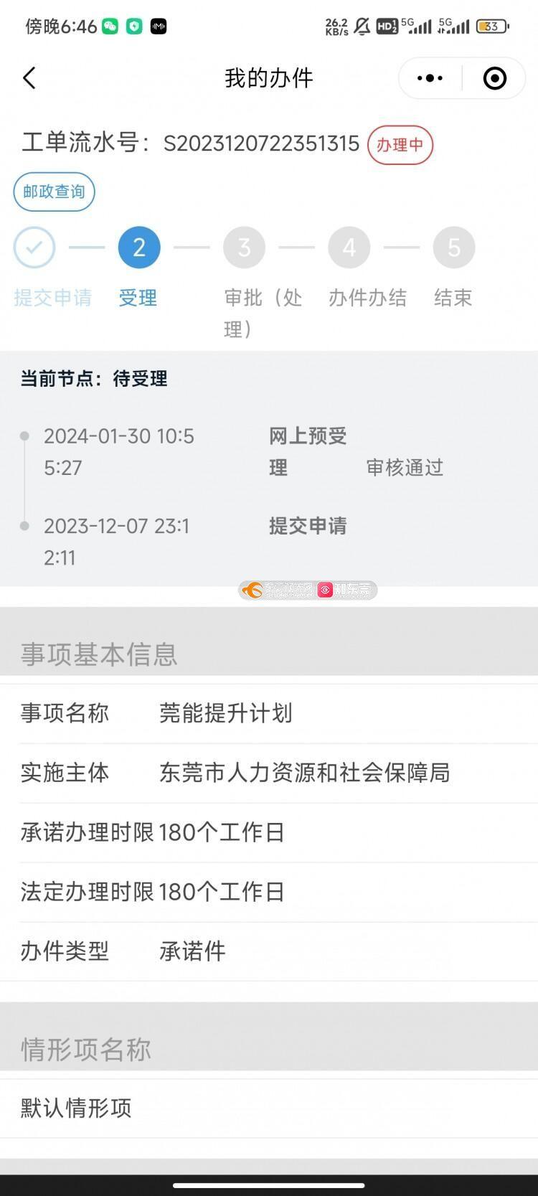Select step 4 办件办结 circle

pos(349,248)
